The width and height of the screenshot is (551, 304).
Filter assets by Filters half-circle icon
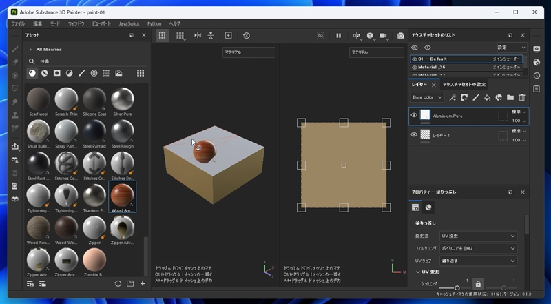click(x=70, y=73)
